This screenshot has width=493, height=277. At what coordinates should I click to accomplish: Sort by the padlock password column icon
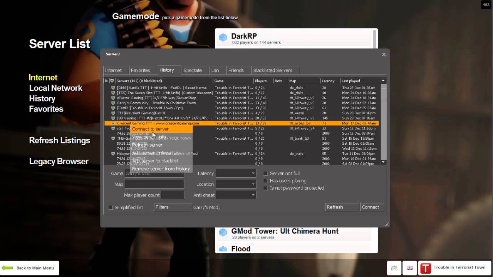tap(107, 81)
